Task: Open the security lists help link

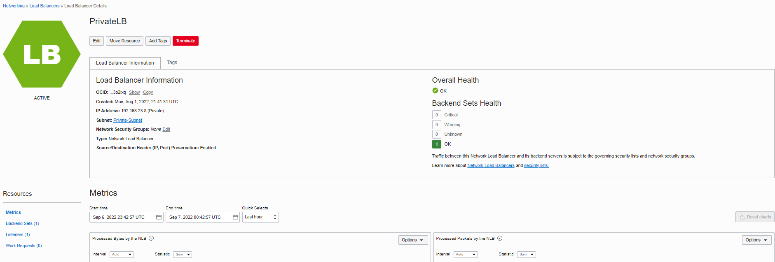Action: pos(536,165)
